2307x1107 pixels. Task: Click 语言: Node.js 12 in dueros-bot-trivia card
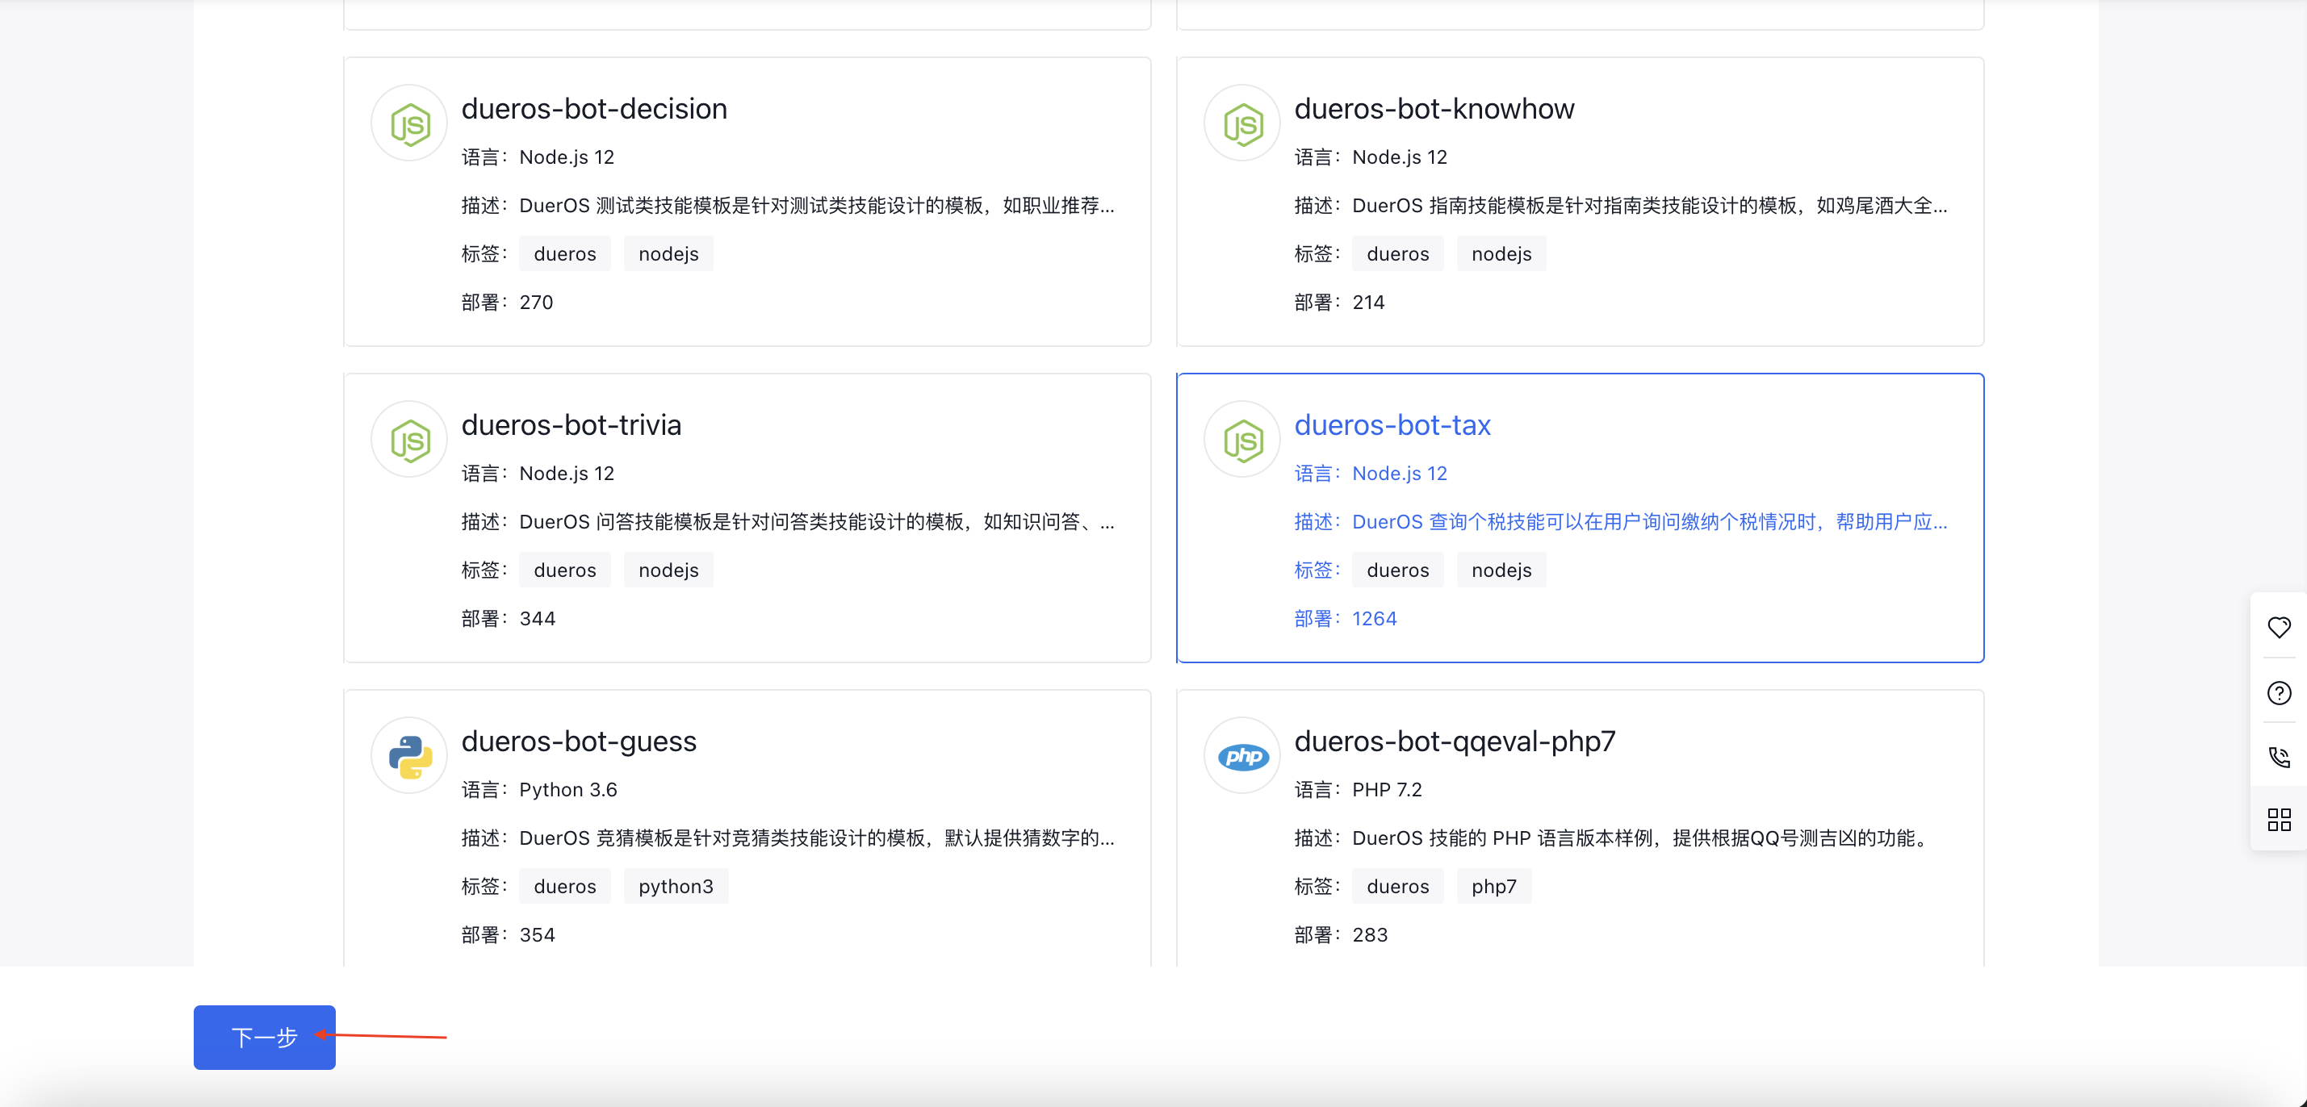[538, 474]
